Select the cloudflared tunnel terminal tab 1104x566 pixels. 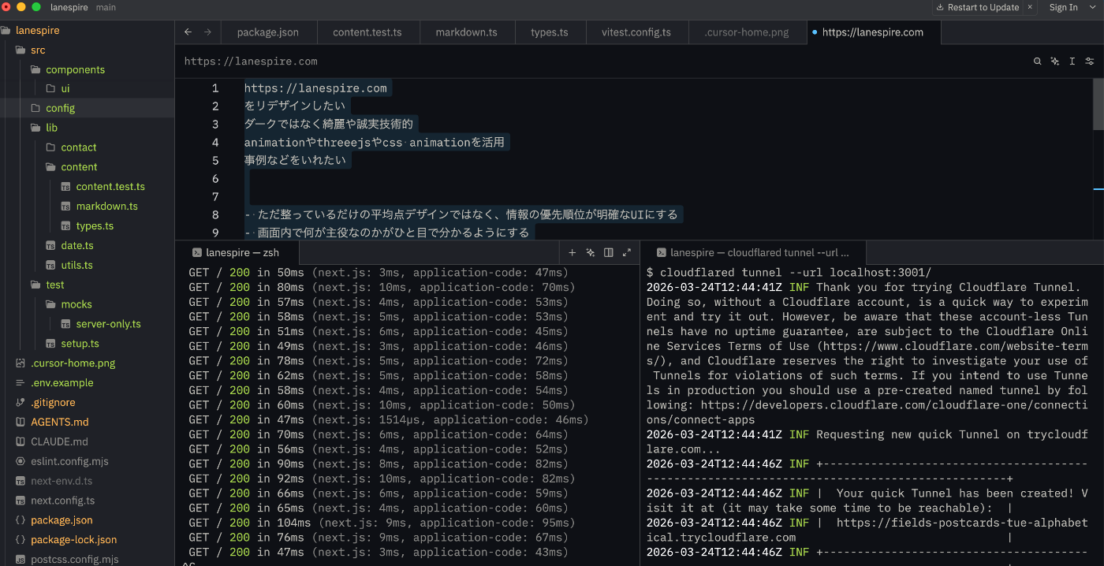coord(753,252)
